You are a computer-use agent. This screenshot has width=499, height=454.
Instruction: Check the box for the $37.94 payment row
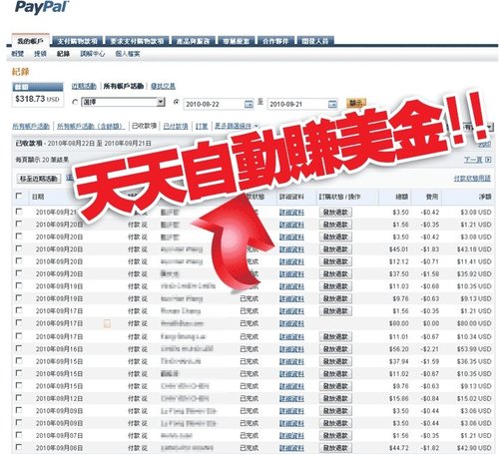[19, 360]
